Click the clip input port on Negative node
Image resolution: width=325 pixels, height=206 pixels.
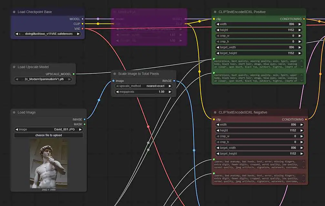point(214,119)
